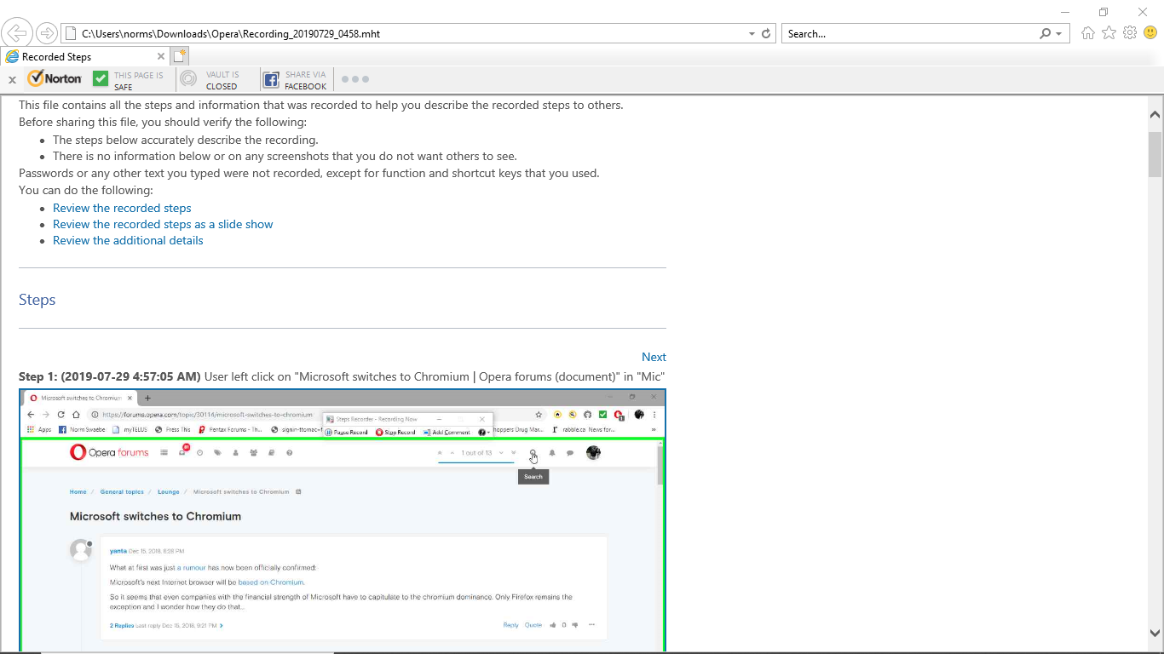Click the Next link above Step 1

pos(654,357)
